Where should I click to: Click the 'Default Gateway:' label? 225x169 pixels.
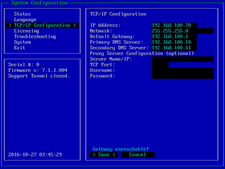click(x=112, y=37)
